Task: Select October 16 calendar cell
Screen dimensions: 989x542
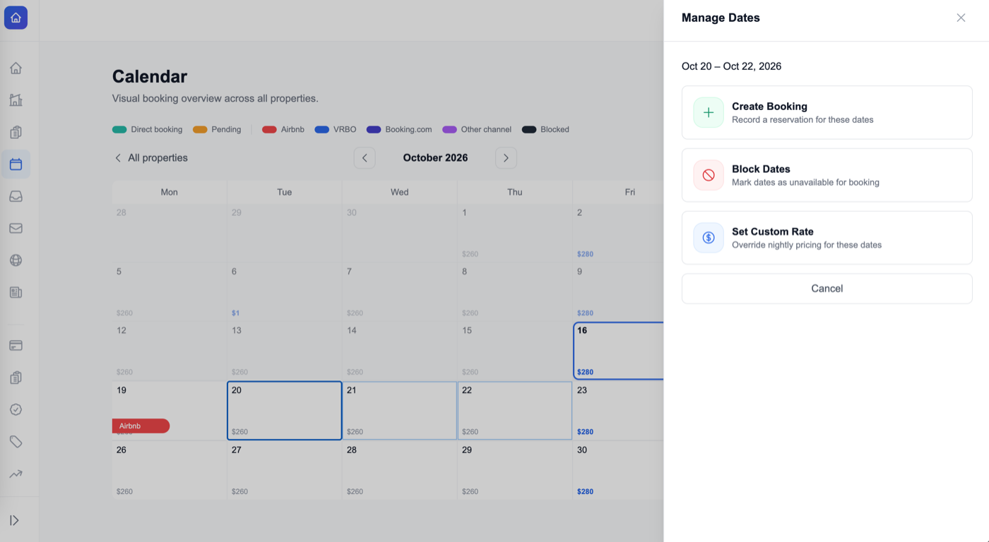Action: click(x=618, y=351)
